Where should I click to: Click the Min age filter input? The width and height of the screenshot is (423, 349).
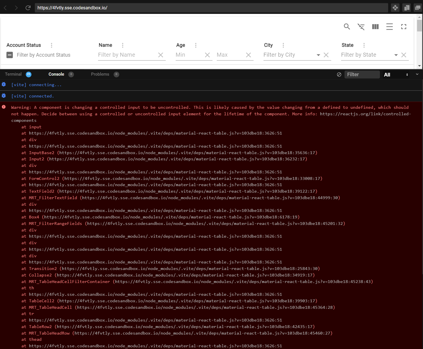click(x=187, y=55)
